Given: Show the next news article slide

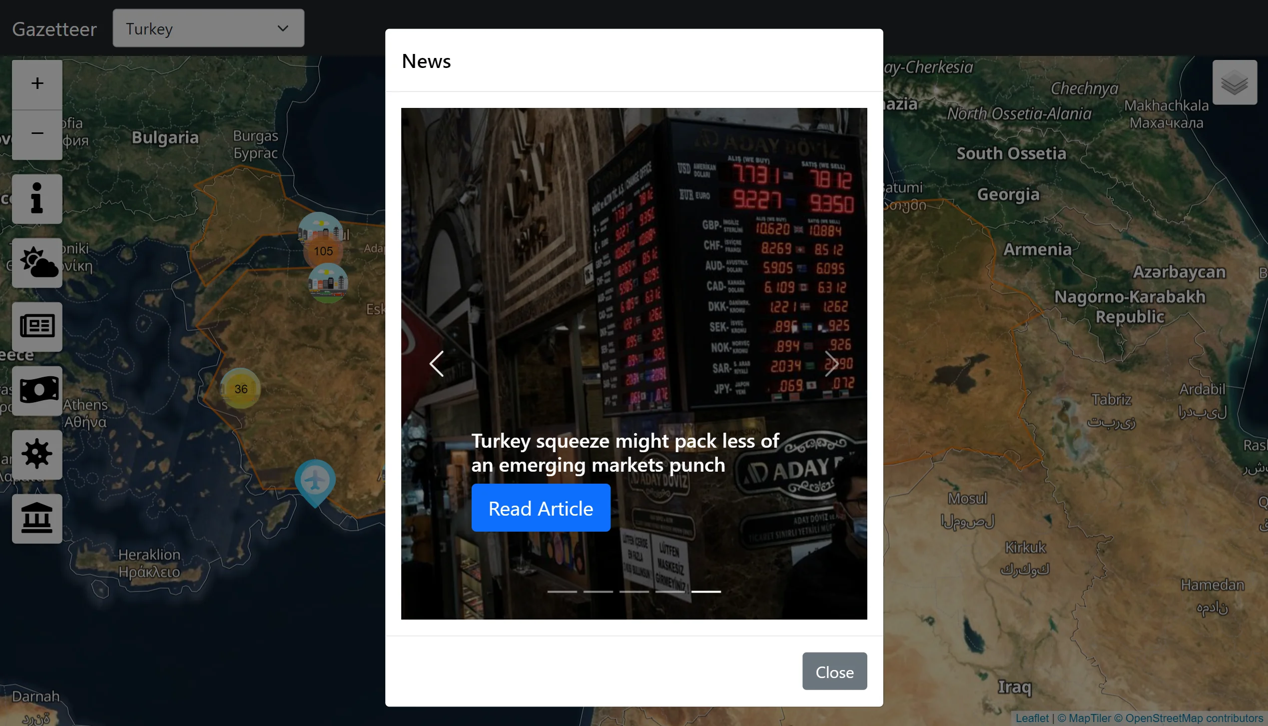Looking at the screenshot, I should point(831,364).
